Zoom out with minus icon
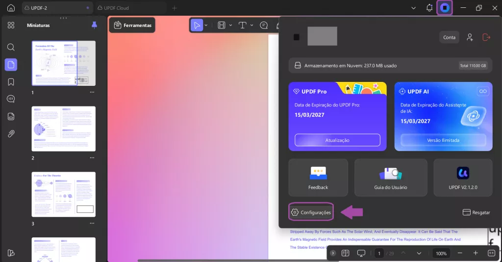Image resolution: width=502 pixels, height=262 pixels. pos(460,253)
